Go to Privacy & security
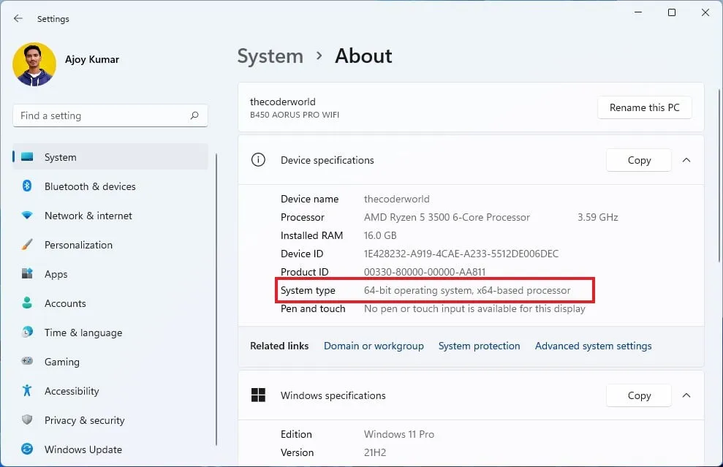The image size is (723, 467). (84, 420)
